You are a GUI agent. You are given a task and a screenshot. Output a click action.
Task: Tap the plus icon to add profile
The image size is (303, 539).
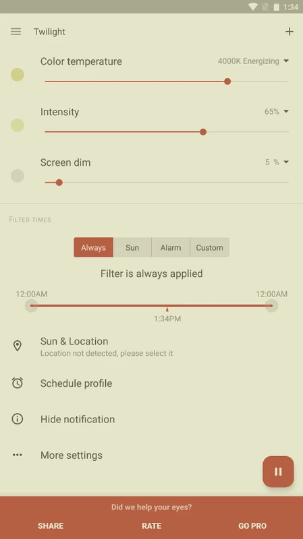(290, 32)
